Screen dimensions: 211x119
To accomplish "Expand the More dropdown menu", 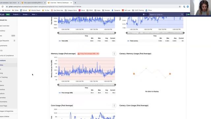I will point(34,15).
